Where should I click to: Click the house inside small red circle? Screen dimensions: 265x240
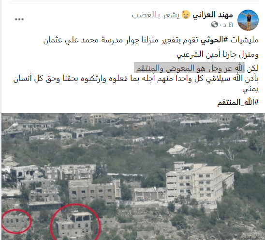[x=15, y=222]
